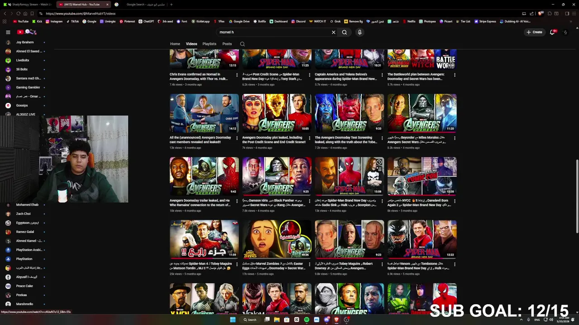The width and height of the screenshot is (579, 325).
Task: Switch to the channel Home tab
Action: 175,44
